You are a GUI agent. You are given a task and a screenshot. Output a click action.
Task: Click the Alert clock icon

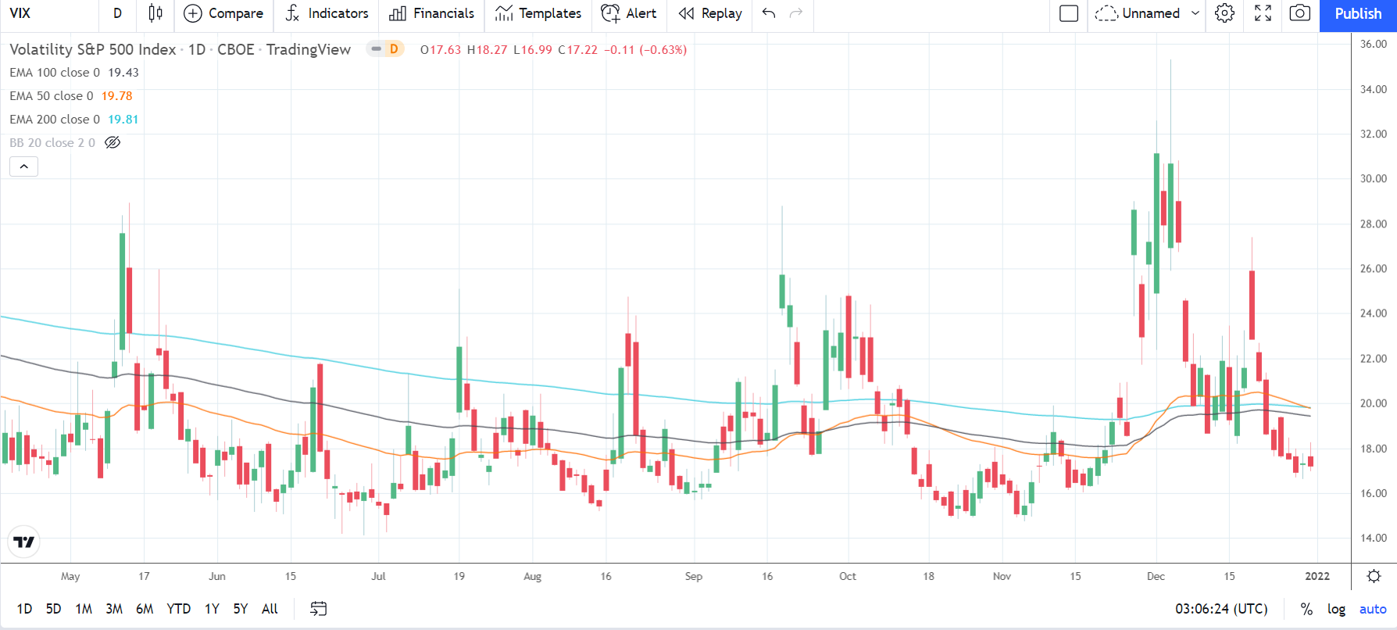pos(610,13)
